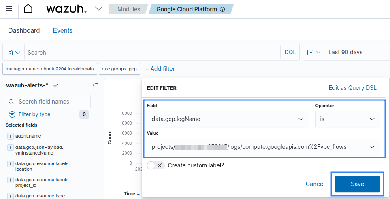Viewport: 390px width, 199px height.
Task: Open the Value dropdown
Action: tap(263, 147)
